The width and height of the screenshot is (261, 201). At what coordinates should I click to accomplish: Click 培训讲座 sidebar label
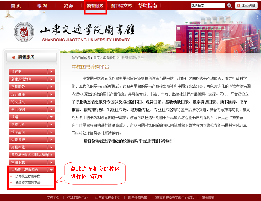pyautogui.click(x=18, y=94)
